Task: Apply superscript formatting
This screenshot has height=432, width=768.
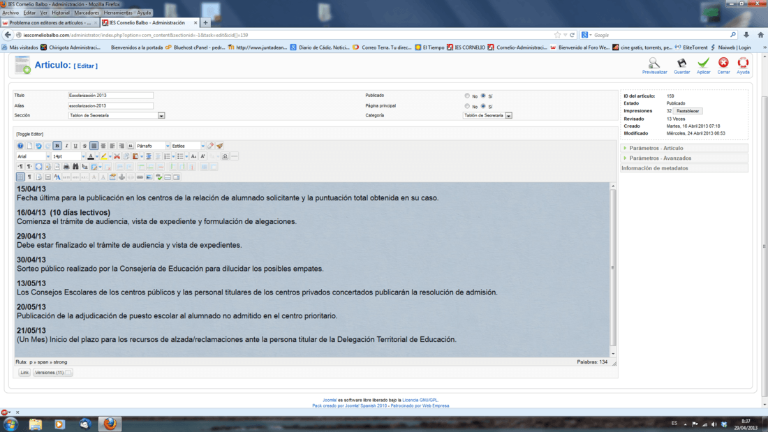Action: coord(202,156)
